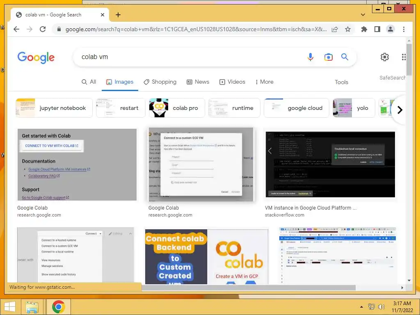Screen dimensions: 420x315
Task: Open a new tab with the plus button
Action: point(118,15)
